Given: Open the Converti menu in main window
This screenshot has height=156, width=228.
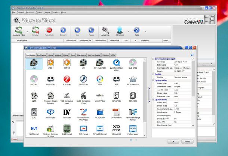Looking at the screenshot, I should coord(21,12).
